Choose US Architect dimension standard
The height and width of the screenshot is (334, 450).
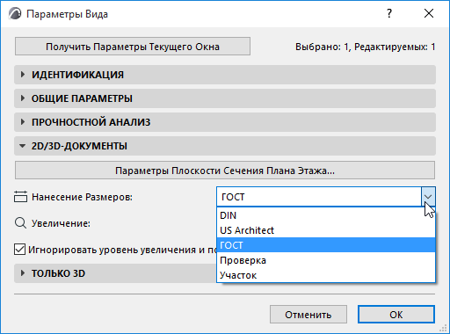[x=326, y=230]
